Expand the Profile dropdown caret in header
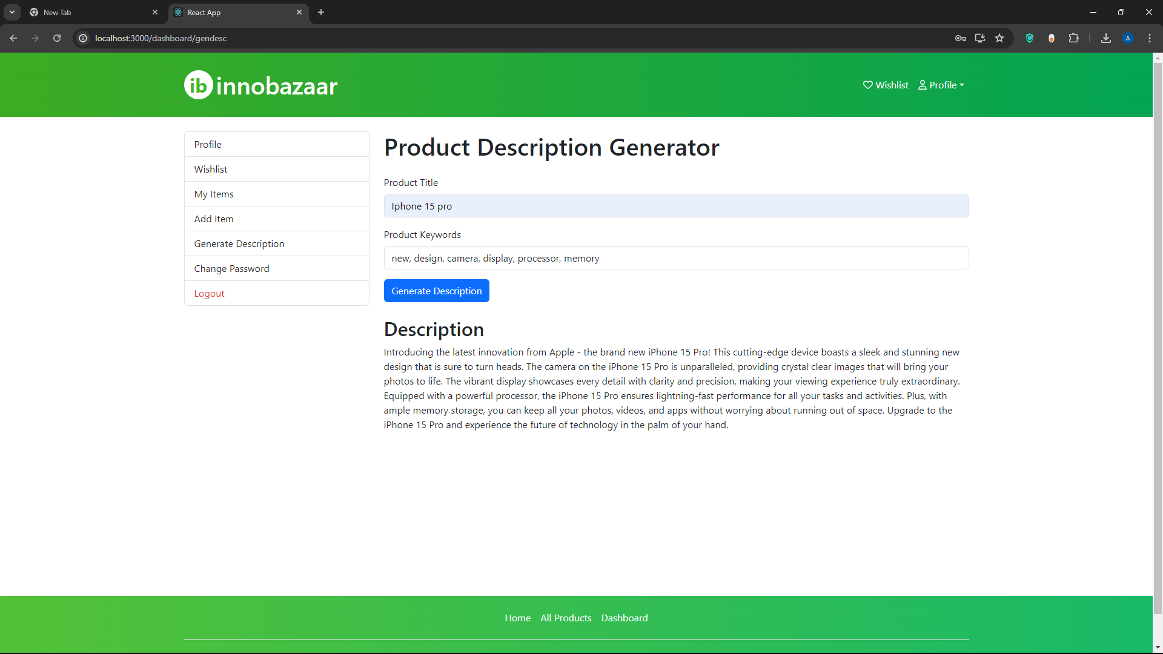 [962, 85]
